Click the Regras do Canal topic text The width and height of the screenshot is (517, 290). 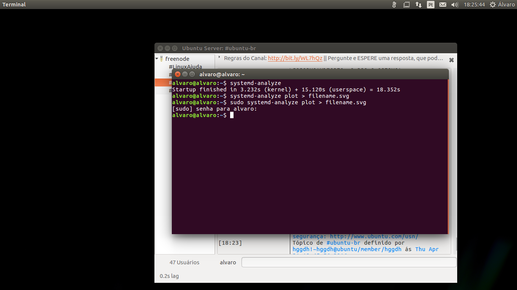245,58
